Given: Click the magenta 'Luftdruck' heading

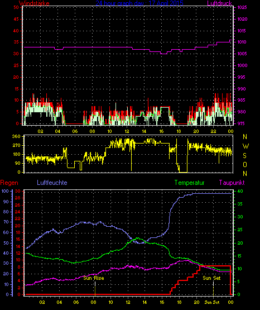Looking at the screenshot, I should tap(219, 3).
